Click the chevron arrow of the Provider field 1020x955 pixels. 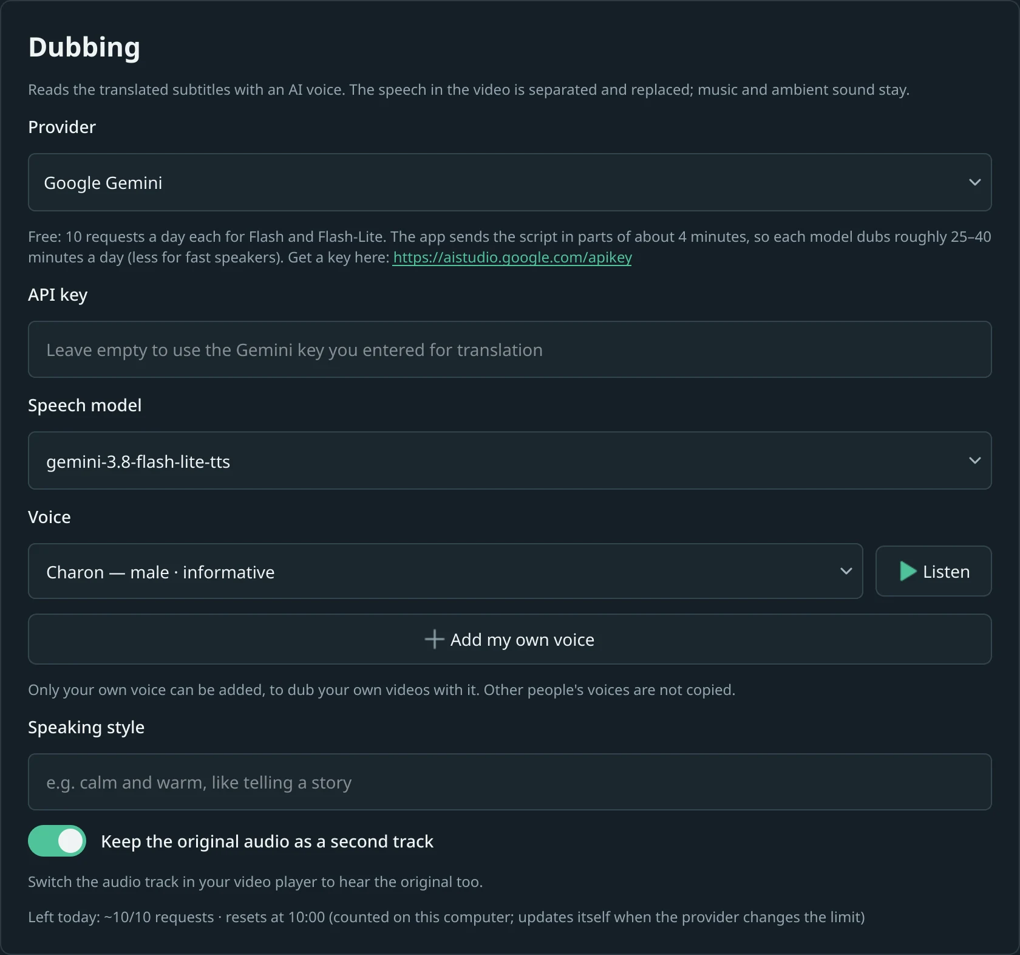tap(974, 182)
